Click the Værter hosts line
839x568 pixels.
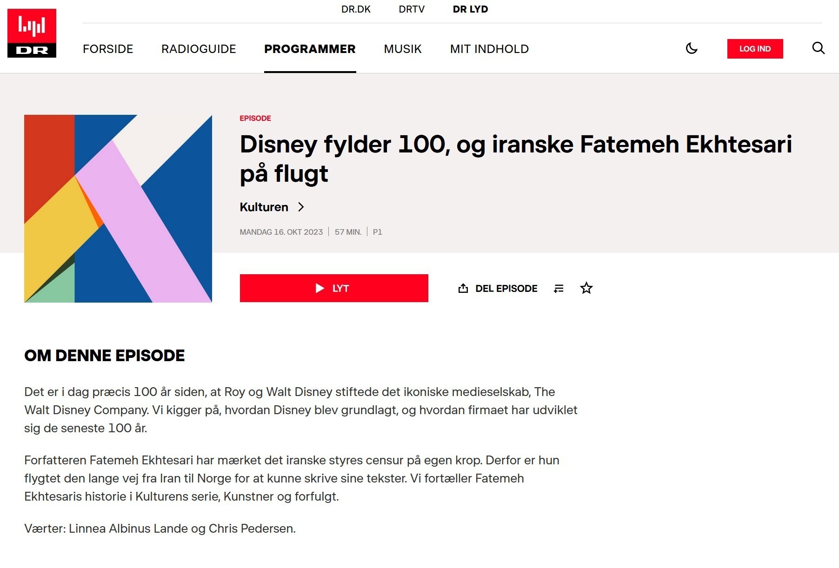pyautogui.click(x=160, y=528)
